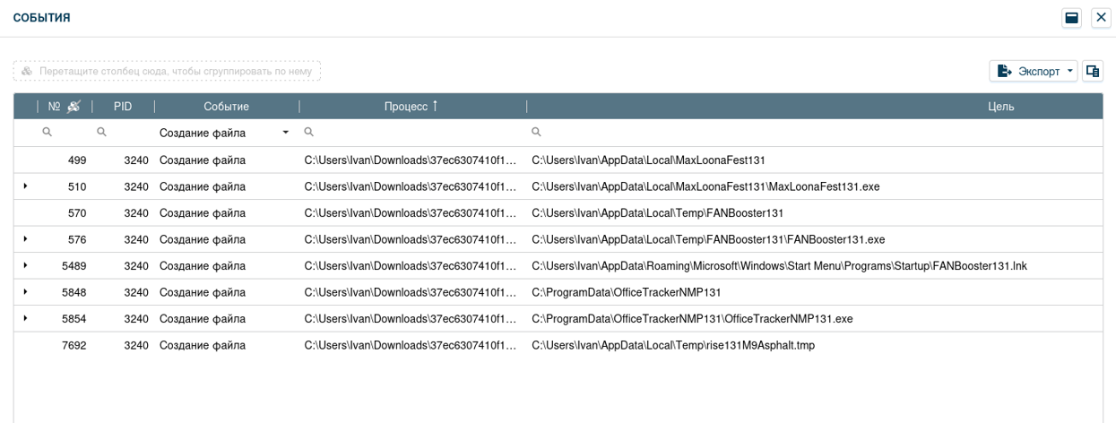The width and height of the screenshot is (1116, 423).
Task: Click the Событие column header
Action: pos(226,107)
